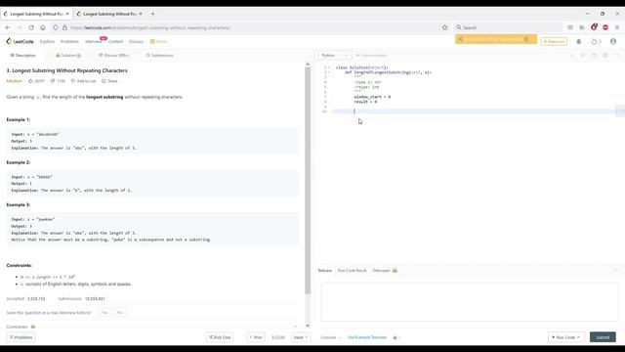This screenshot has height=352, width=625.
Task: Click the yellow promotional banner
Action: point(496,39)
